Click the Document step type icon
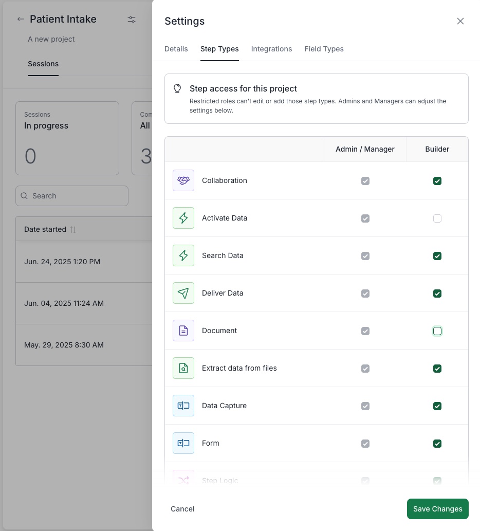 tap(183, 331)
